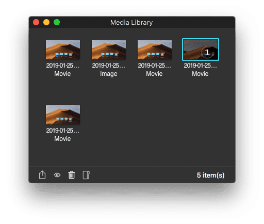Click the trash can delete icon
264x224 pixels.
pyautogui.click(x=72, y=175)
